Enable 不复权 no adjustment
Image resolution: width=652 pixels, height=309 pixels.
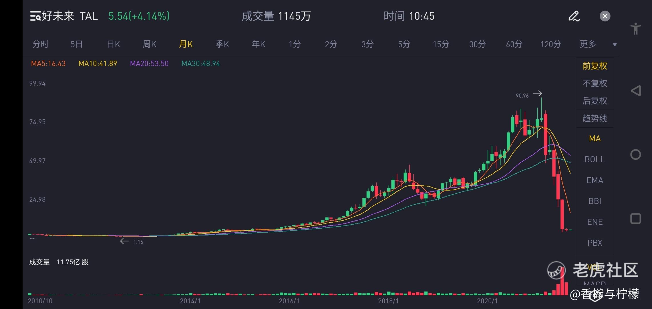pyautogui.click(x=595, y=83)
